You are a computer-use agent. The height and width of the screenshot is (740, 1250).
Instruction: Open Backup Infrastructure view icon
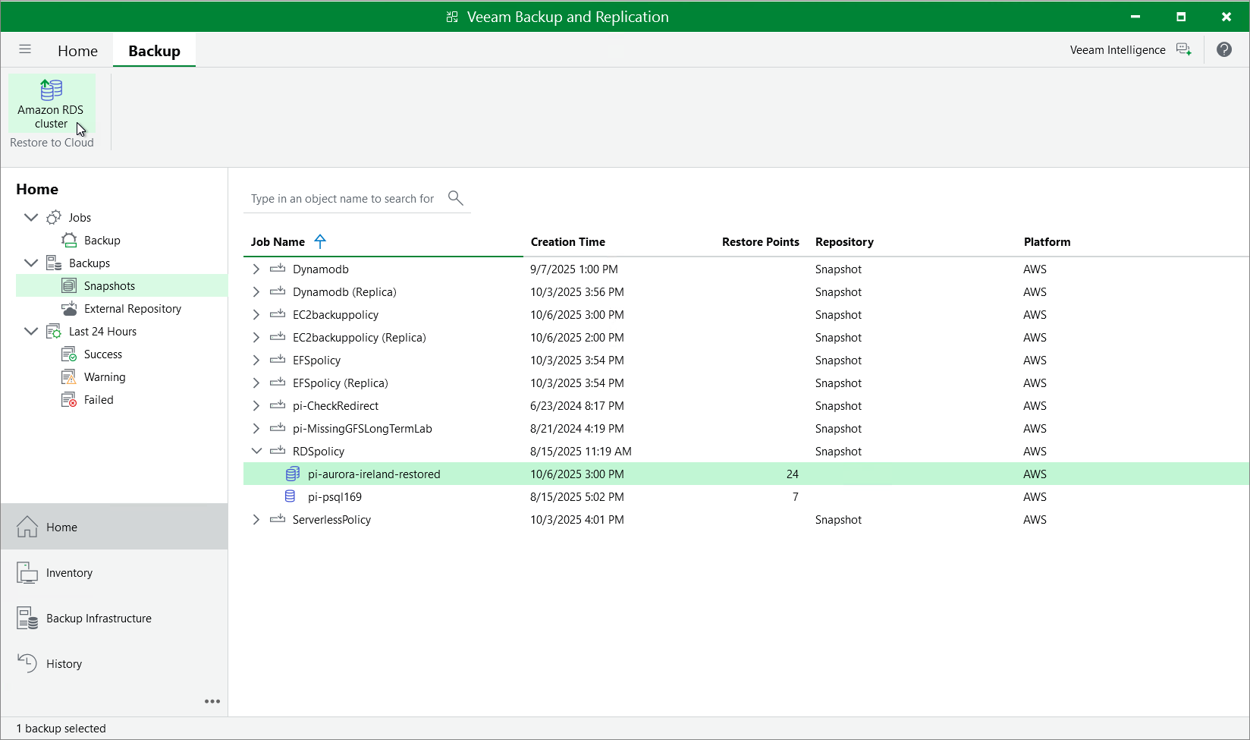27,618
